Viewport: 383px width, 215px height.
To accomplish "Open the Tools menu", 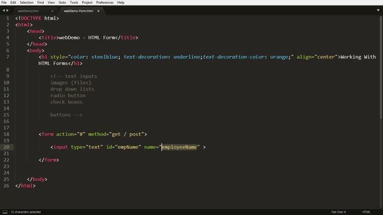I will [74, 2].
